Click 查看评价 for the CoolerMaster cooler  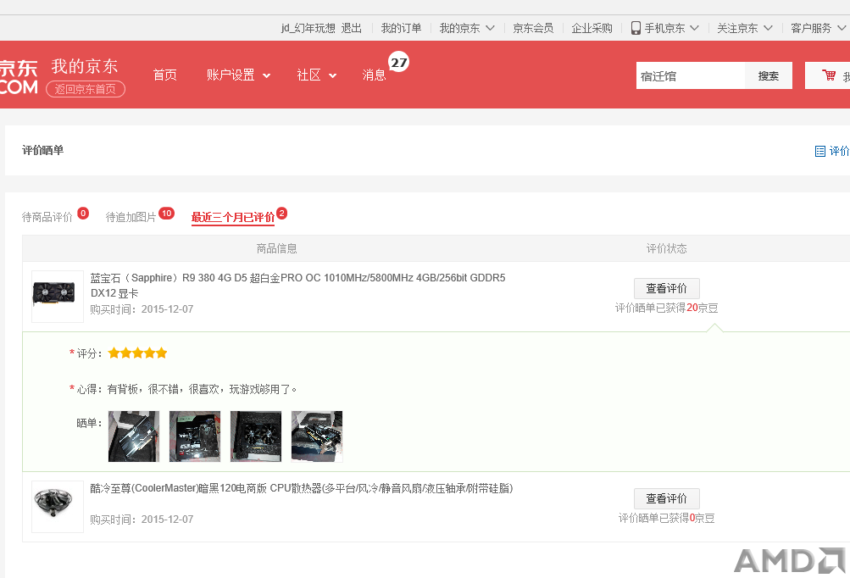(x=666, y=498)
